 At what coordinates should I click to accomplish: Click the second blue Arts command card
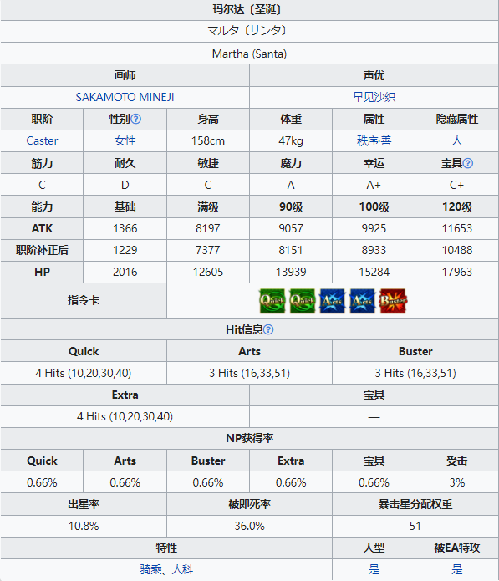362,301
